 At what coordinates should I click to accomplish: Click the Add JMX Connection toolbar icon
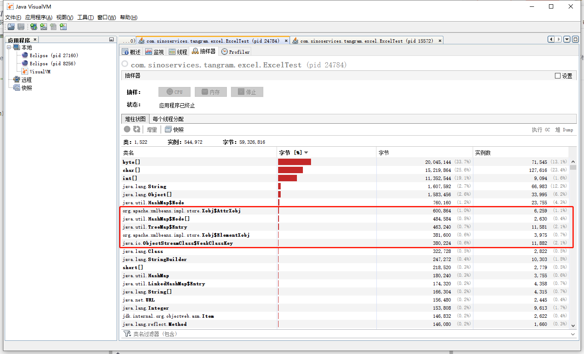point(44,26)
